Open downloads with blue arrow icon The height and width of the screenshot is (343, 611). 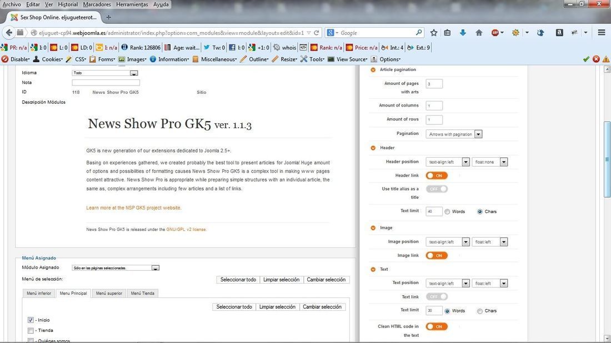(463, 33)
